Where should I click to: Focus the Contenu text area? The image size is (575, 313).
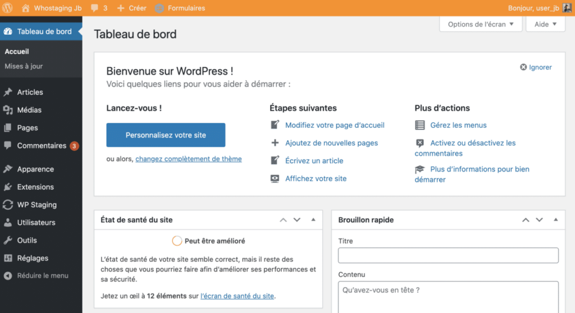(x=448, y=297)
